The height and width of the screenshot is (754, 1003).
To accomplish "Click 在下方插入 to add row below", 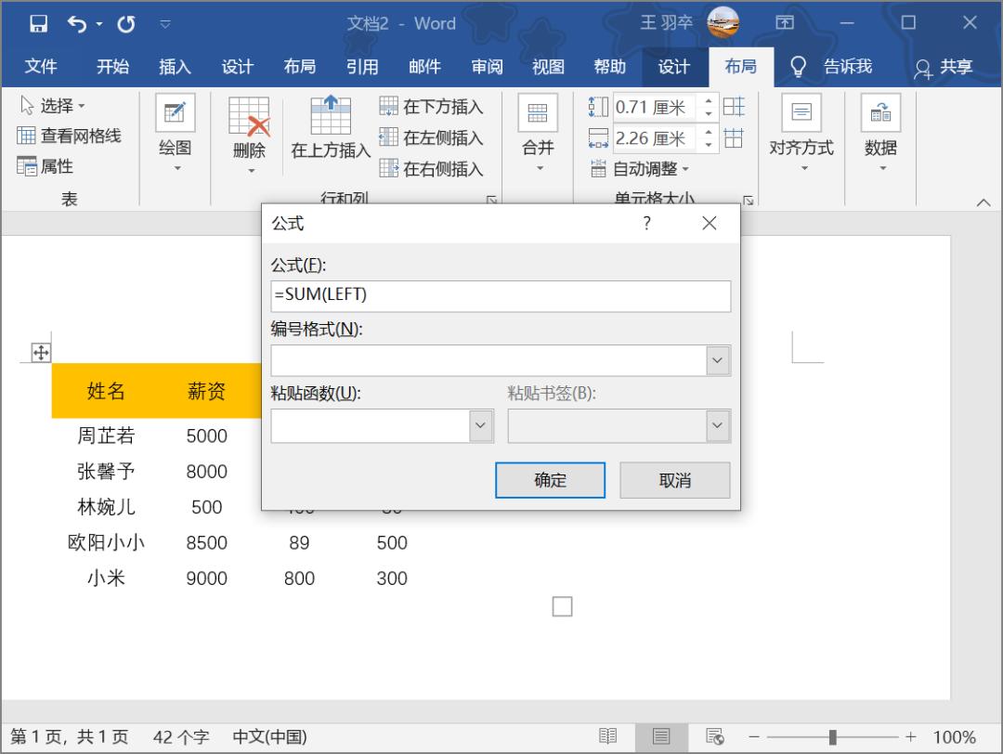I will click(435, 106).
